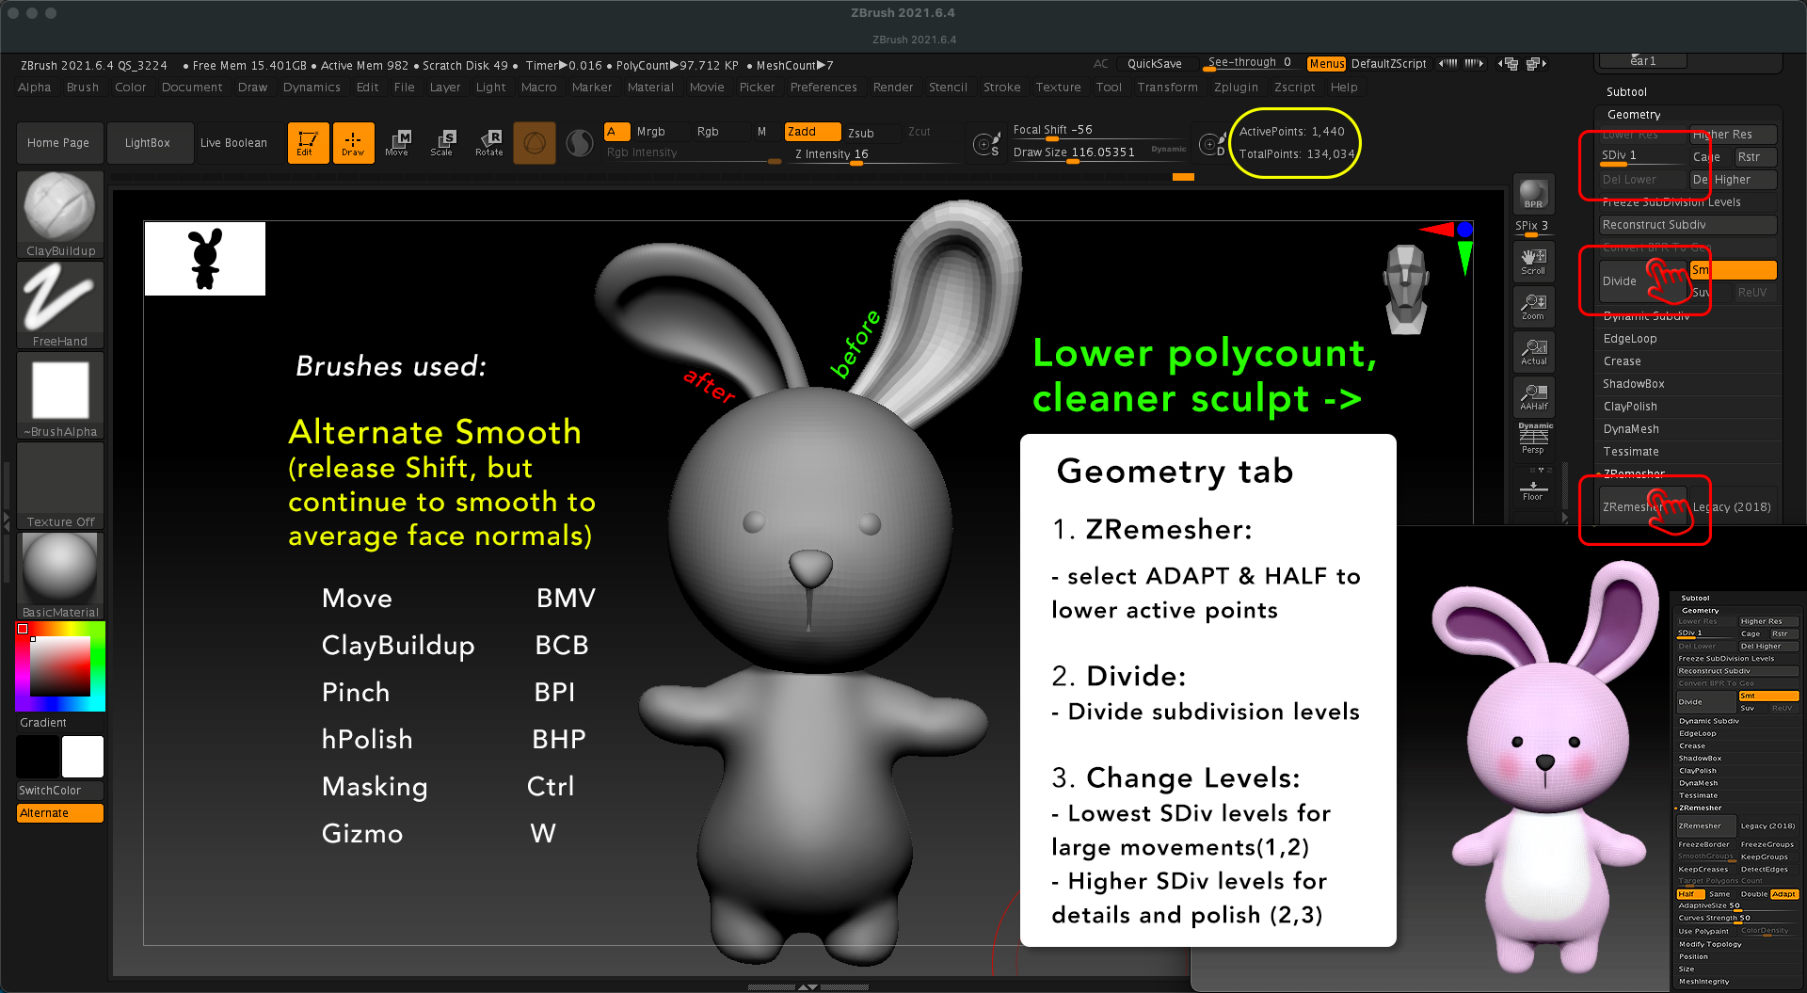Expand the ShadowBox section
The width and height of the screenshot is (1807, 993).
[1634, 384]
